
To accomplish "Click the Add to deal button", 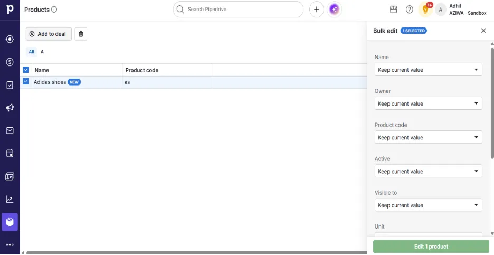I will pos(49,34).
